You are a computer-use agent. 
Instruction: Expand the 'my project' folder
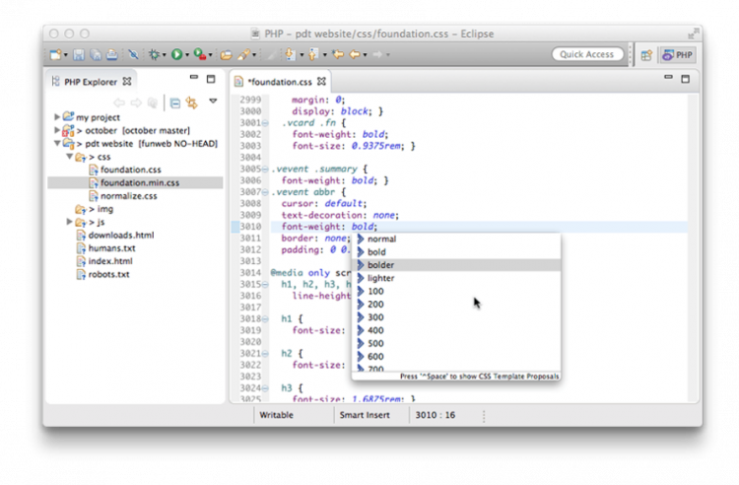tap(57, 116)
